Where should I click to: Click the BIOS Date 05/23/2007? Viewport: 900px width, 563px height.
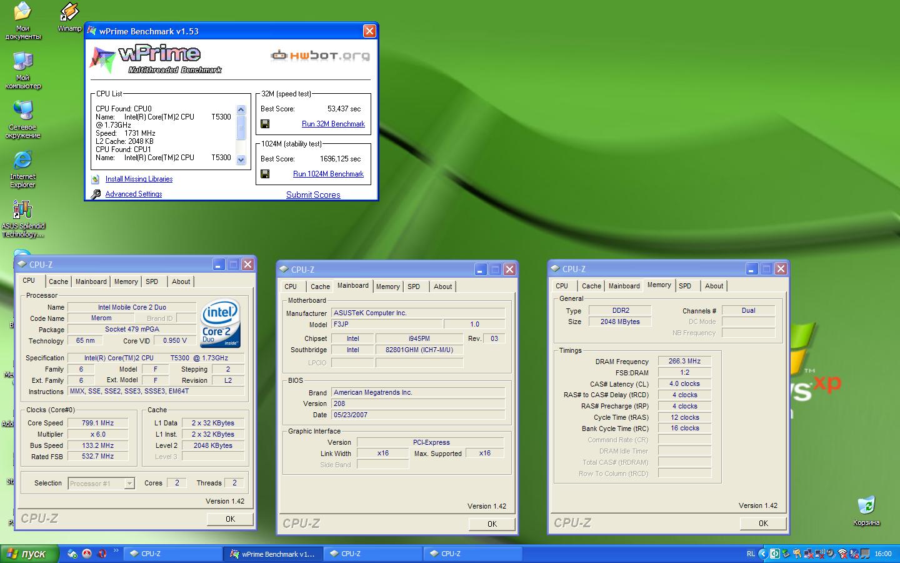pyautogui.click(x=417, y=415)
